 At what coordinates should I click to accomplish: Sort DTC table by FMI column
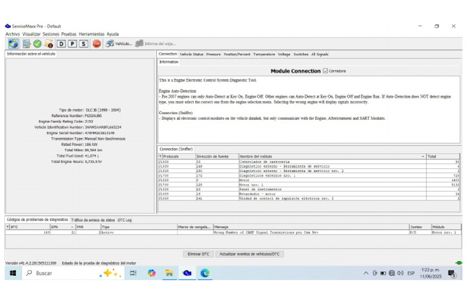point(88,227)
